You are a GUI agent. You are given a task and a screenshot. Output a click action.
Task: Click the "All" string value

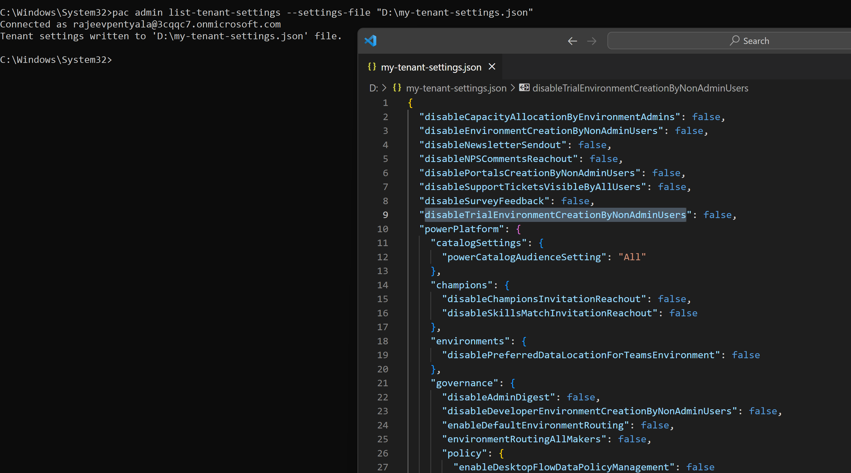click(x=632, y=257)
